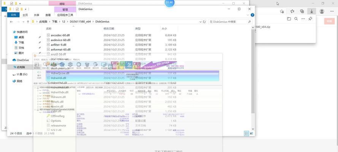Open the 文件 ribbon tab
Viewport: 338px width, 152px height.
13,15
